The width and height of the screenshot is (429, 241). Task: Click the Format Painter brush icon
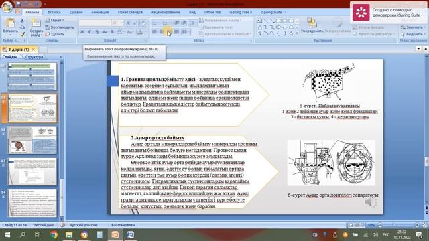(22, 34)
